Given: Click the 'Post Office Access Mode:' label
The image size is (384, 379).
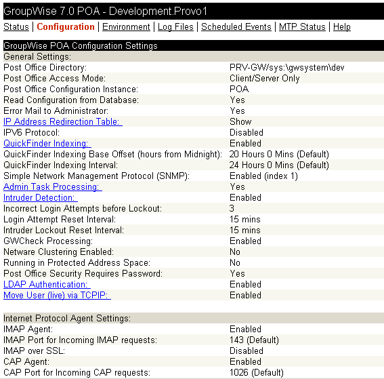Looking at the screenshot, I should tap(55, 78).
